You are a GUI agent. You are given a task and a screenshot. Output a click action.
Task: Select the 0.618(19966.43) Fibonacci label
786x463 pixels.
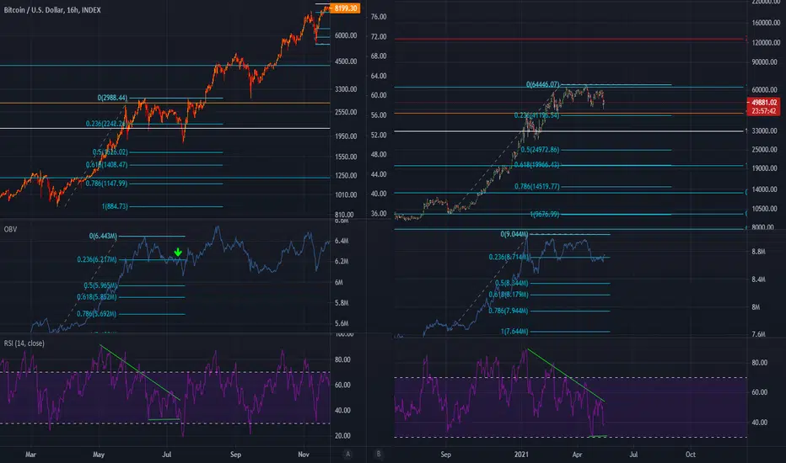tap(537, 165)
